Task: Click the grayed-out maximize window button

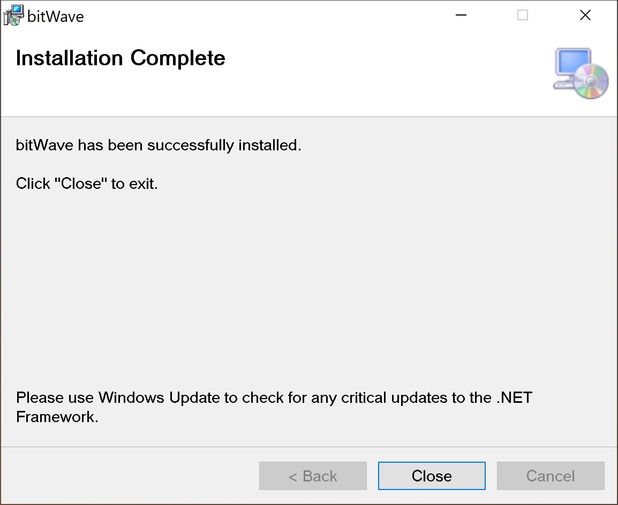Action: pos(523,16)
